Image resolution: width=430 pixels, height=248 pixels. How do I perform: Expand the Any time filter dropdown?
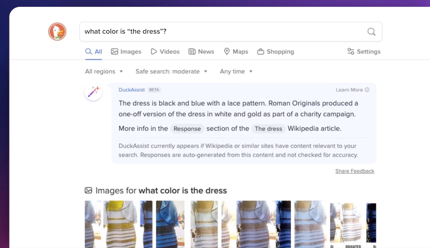coord(236,71)
